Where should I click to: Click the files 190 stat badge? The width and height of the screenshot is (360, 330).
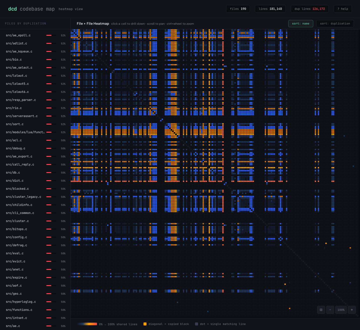tap(238, 9)
